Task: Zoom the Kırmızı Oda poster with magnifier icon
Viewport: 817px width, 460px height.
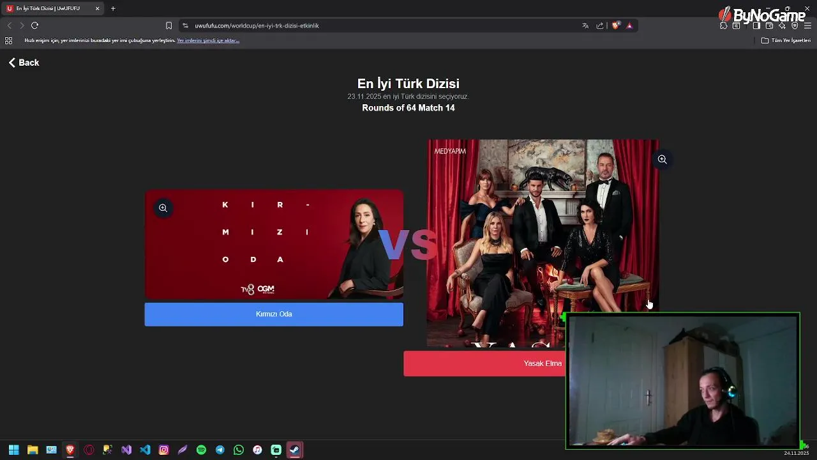Action: pos(163,208)
